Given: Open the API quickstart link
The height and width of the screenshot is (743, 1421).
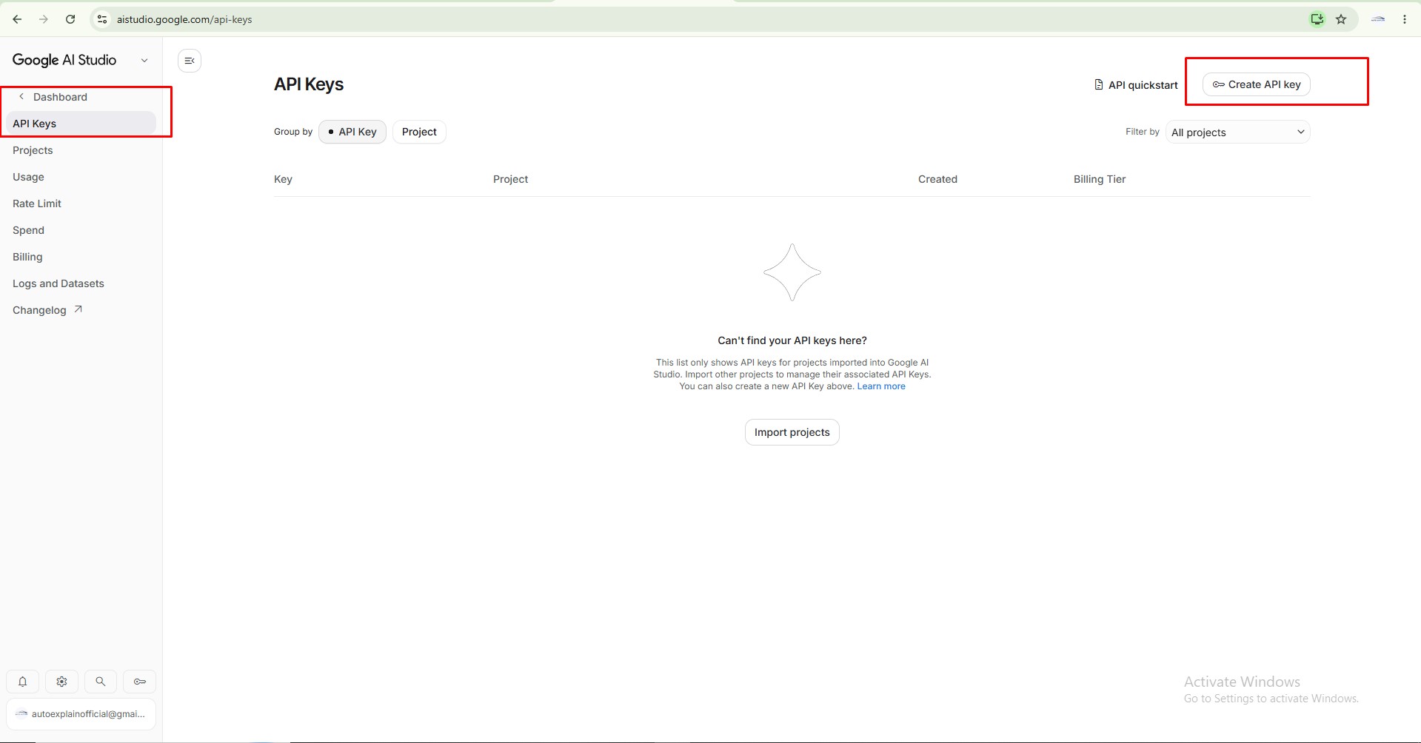Looking at the screenshot, I should [1136, 85].
